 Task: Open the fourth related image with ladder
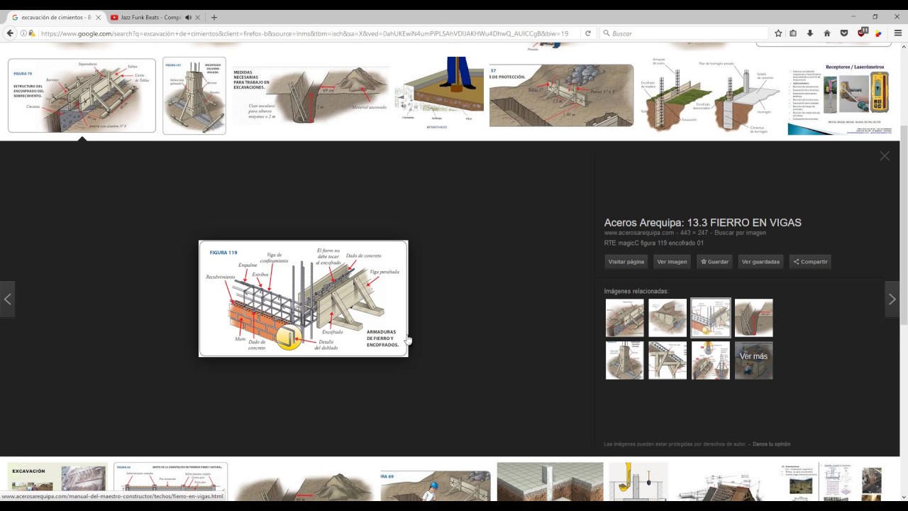click(x=754, y=318)
